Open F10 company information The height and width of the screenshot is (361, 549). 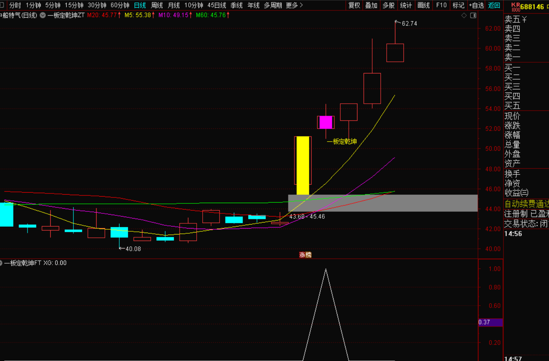(441, 5)
